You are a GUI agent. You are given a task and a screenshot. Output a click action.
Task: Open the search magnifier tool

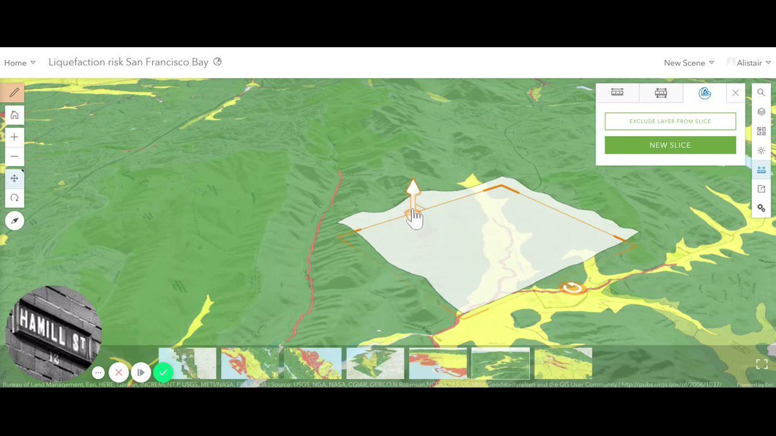tap(761, 93)
